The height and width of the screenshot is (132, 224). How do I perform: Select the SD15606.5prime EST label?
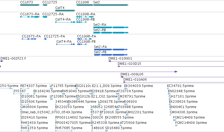tap(34, 102)
